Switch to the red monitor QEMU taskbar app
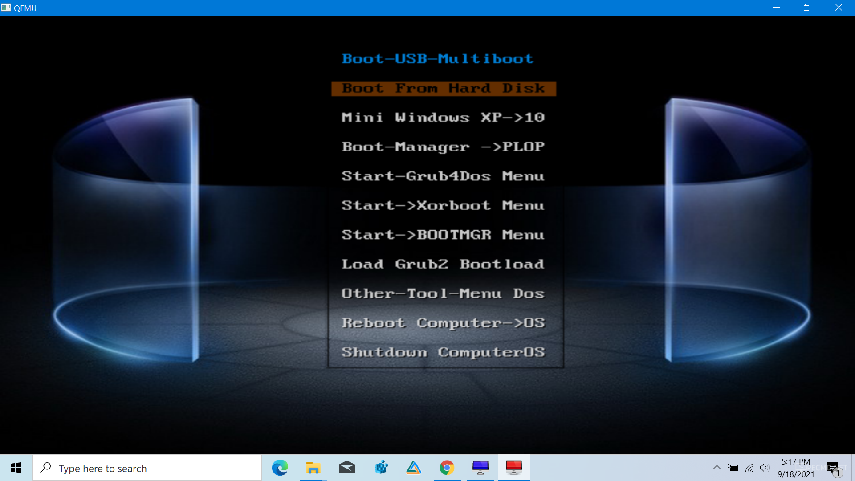The image size is (855, 481). pos(514,468)
